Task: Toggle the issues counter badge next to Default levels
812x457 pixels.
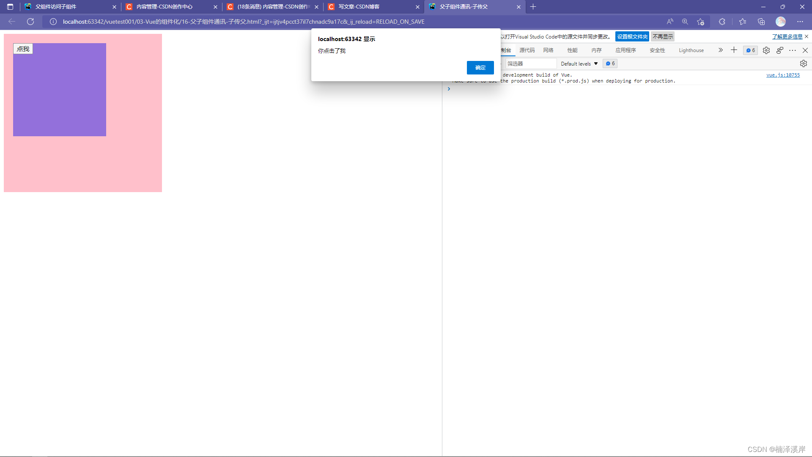Action: [610, 63]
